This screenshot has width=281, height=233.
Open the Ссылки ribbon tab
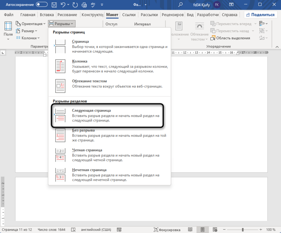(129, 15)
